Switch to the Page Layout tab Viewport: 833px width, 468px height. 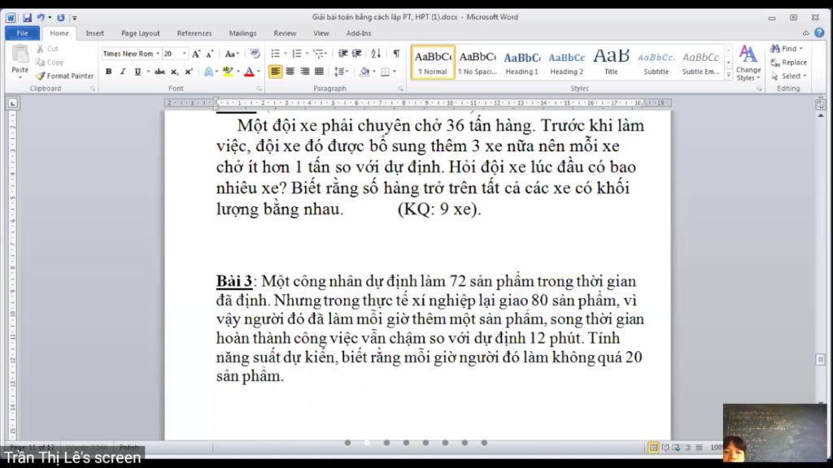[x=140, y=32]
